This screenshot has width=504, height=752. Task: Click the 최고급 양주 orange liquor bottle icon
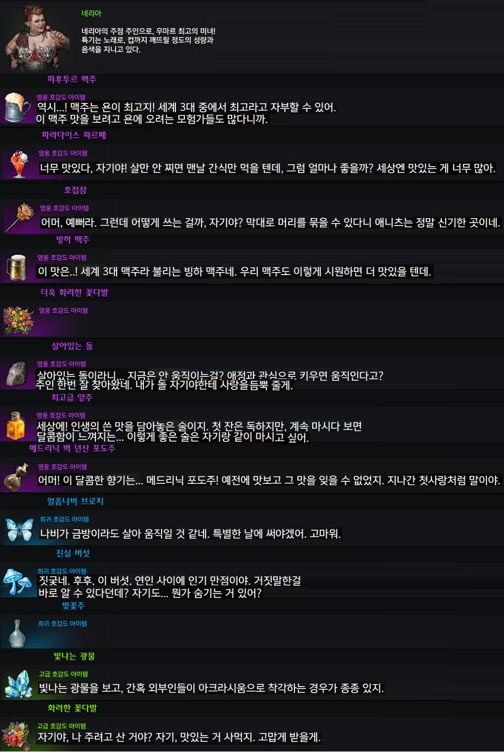click(x=16, y=425)
